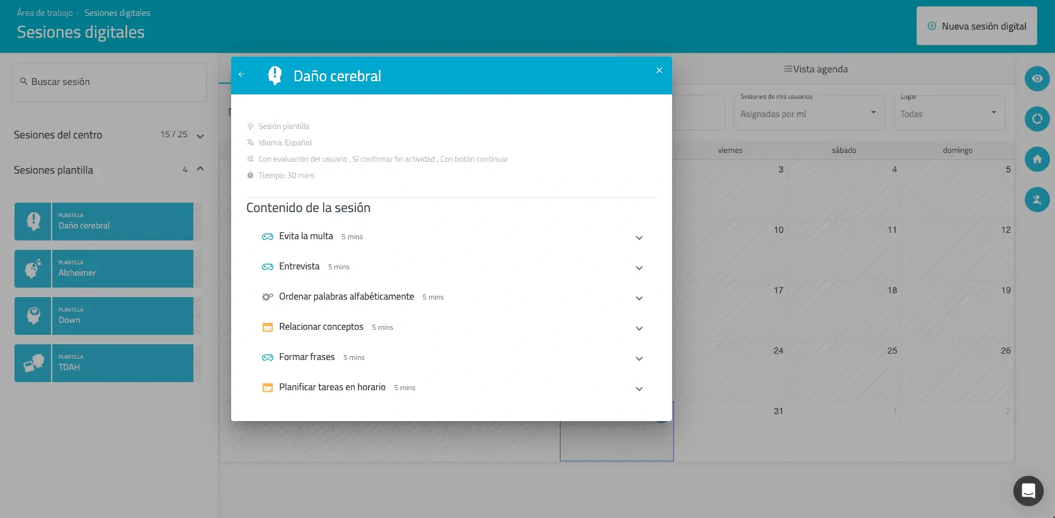Expand the Ordenar palabras alfabéticamente activity

tap(639, 298)
